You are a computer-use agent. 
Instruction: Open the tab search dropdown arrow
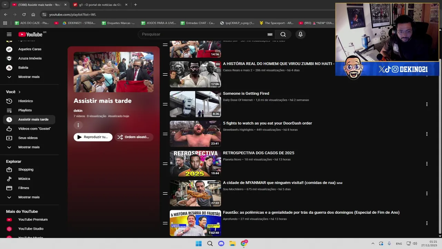pyautogui.click(x=5, y=5)
